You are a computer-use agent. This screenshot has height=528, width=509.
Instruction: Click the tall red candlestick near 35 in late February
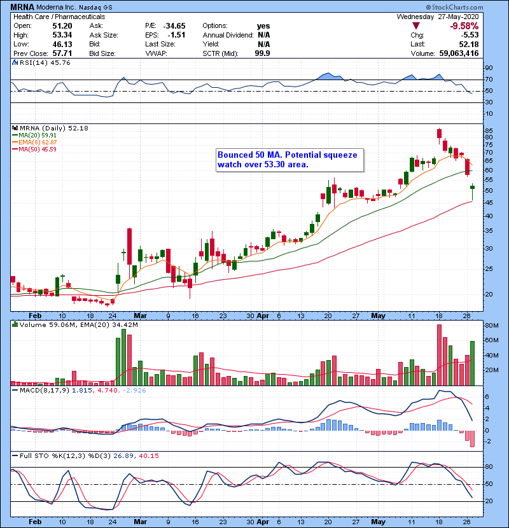[x=129, y=246]
